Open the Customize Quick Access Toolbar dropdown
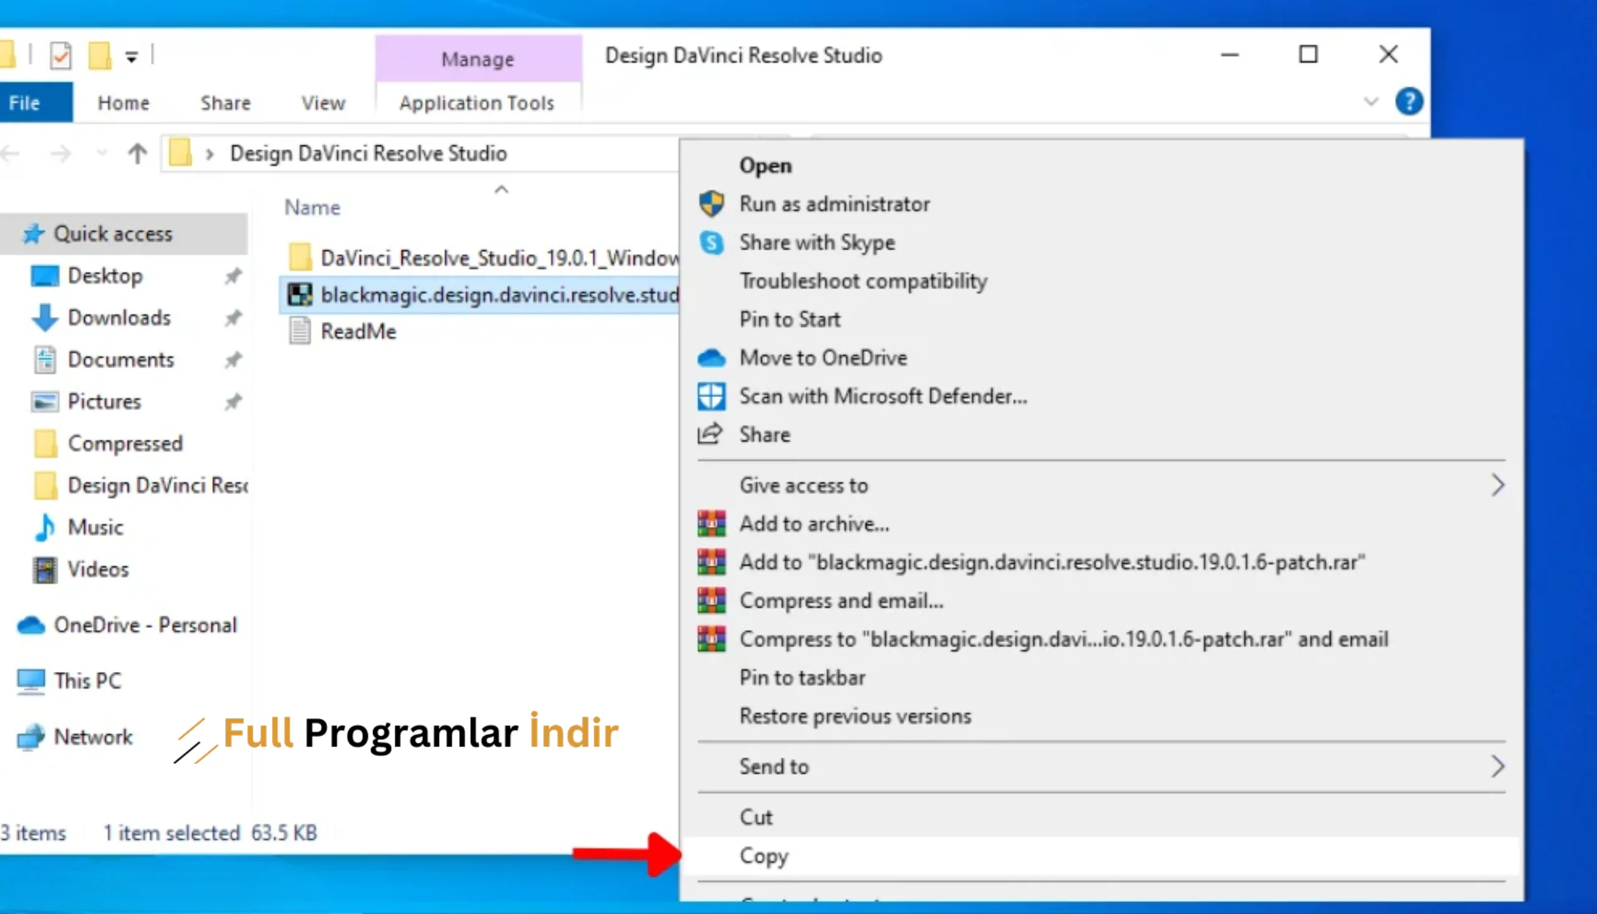This screenshot has height=914, width=1597. tap(131, 57)
